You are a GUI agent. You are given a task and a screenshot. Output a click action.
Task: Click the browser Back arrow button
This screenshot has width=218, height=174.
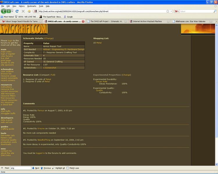[4, 11]
